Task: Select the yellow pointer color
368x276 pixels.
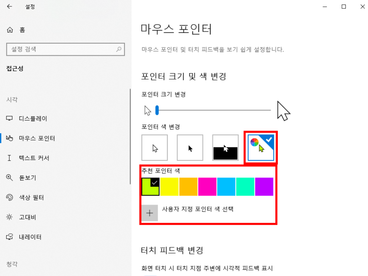Action: (x=169, y=187)
